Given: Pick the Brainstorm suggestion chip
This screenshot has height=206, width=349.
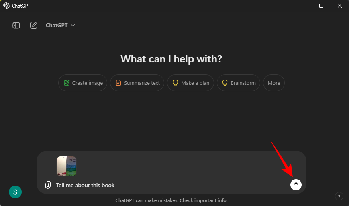Looking at the screenshot, I should point(239,83).
